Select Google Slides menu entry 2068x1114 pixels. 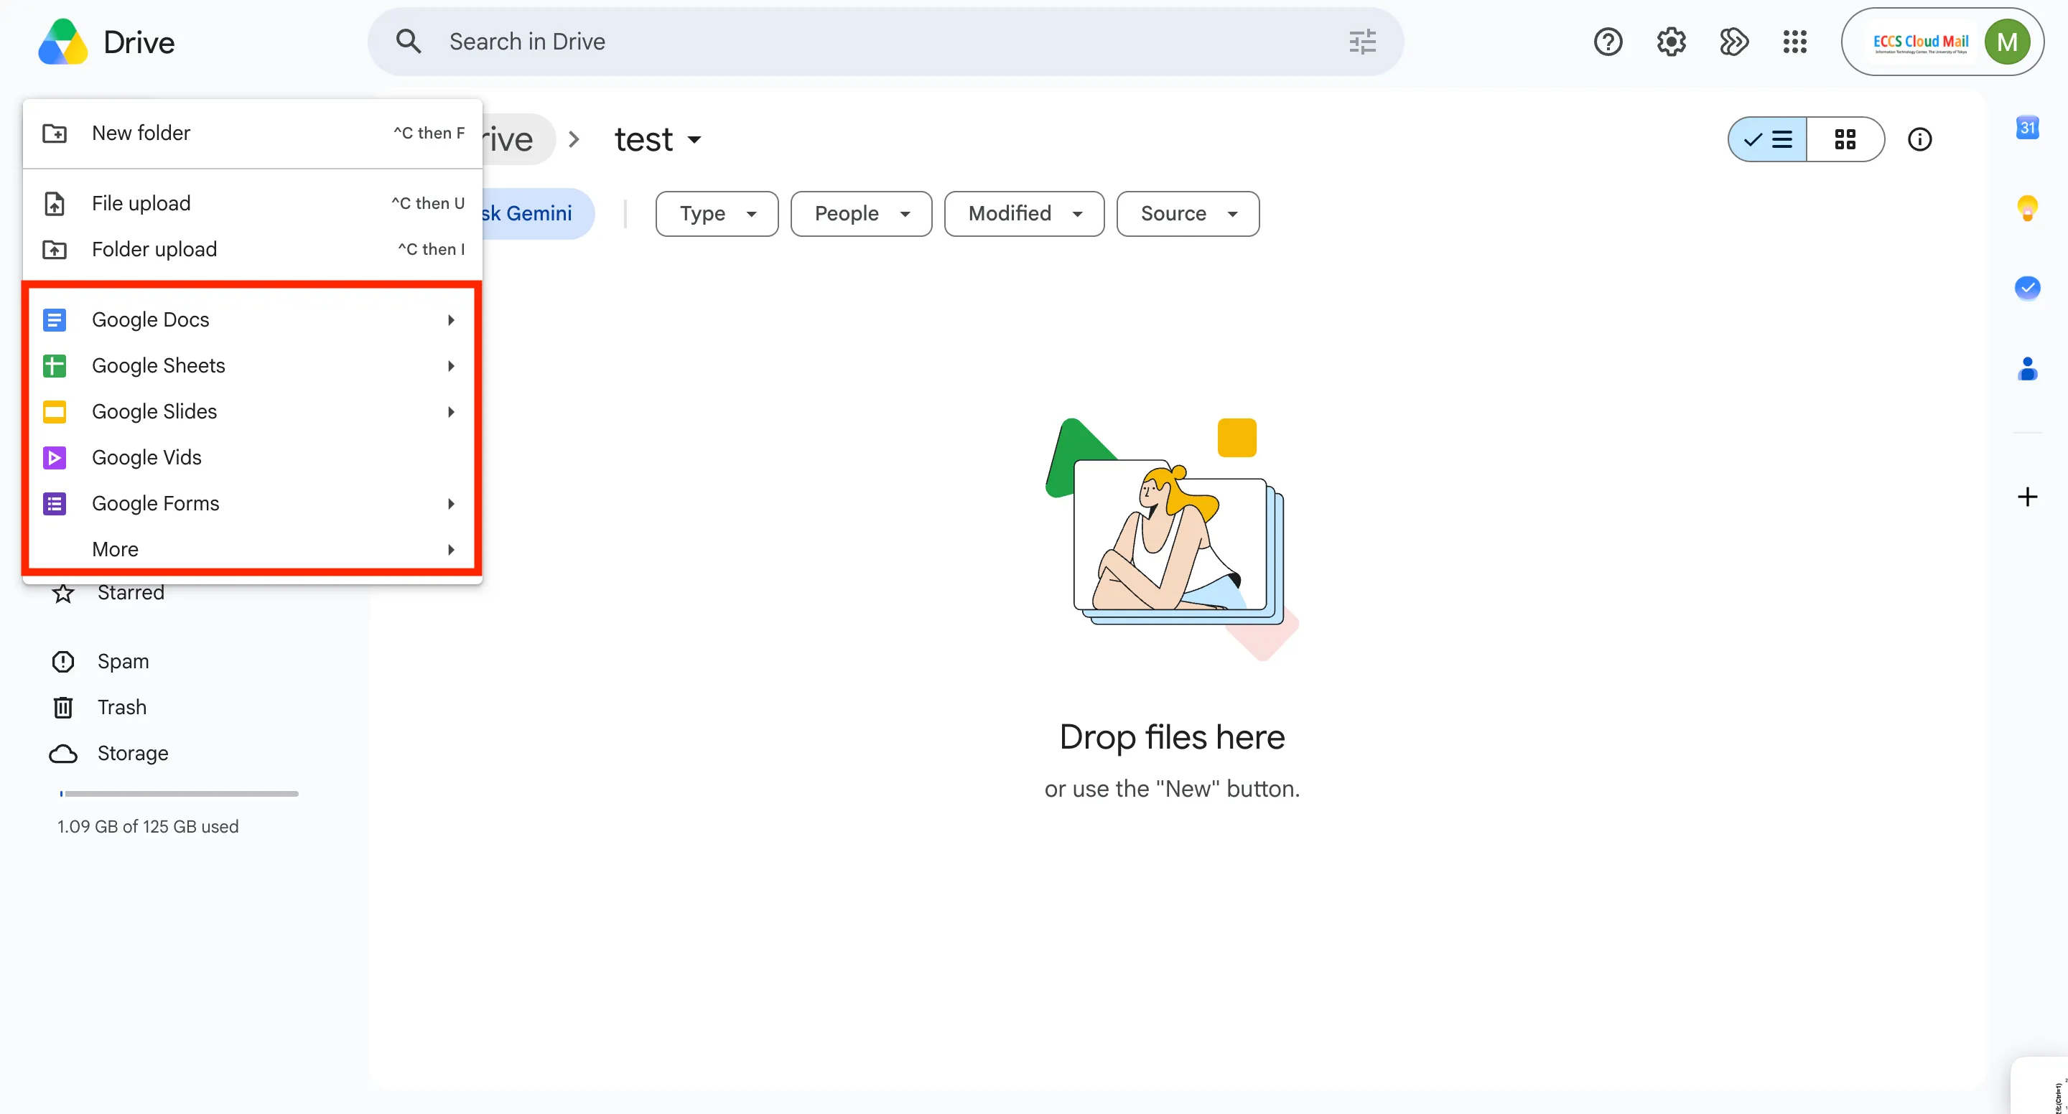point(253,412)
